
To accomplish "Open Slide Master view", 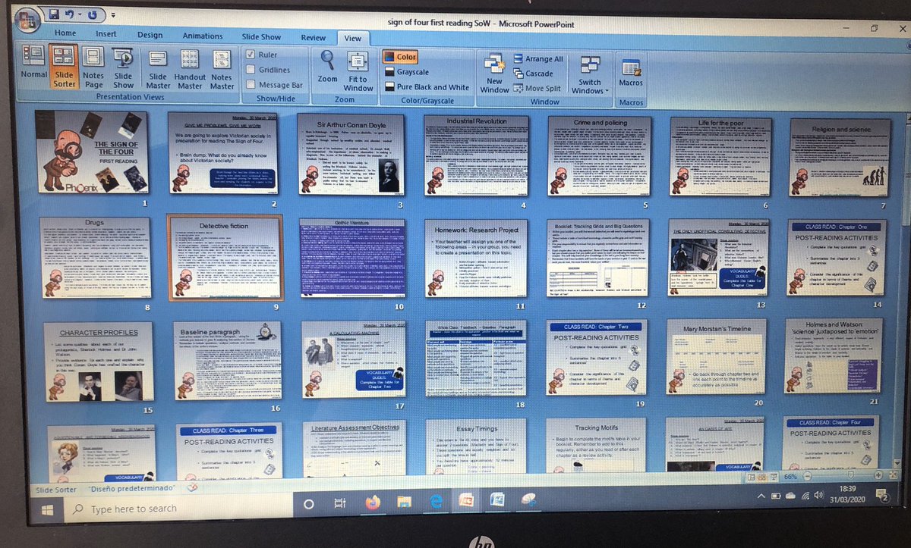I will click(158, 70).
